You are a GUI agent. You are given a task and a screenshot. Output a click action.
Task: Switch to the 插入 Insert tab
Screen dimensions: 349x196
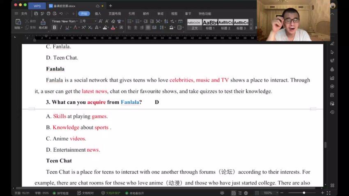coord(98,14)
